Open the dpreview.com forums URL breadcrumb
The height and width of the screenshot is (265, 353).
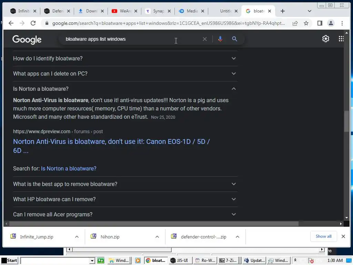tap(58, 131)
